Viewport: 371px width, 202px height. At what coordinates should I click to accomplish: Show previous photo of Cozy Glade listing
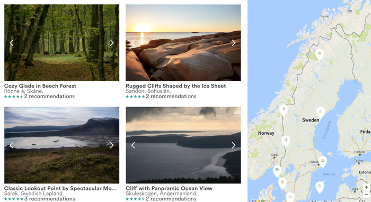coord(12,43)
